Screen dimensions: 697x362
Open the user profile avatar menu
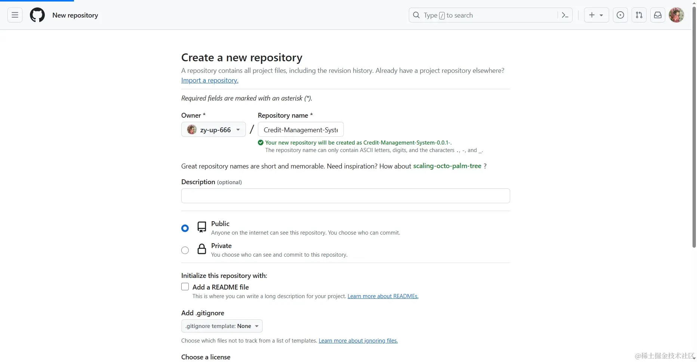pyautogui.click(x=676, y=15)
